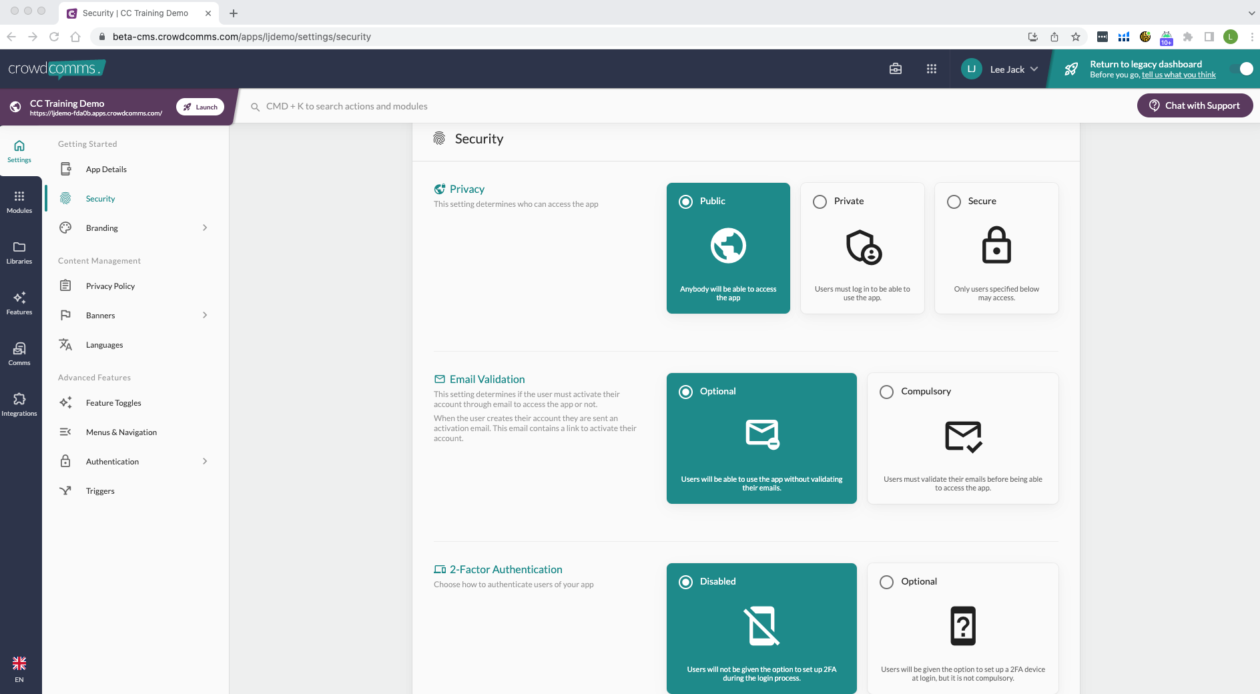
Task: Expand the Banners submenu
Action: (x=204, y=316)
